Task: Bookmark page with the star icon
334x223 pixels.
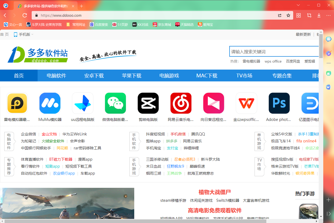Action: coord(288,15)
